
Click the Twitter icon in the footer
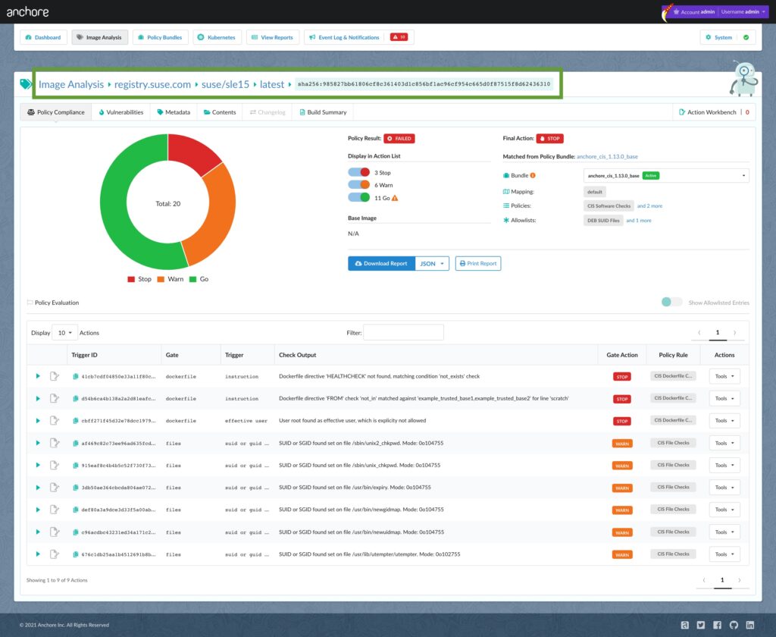(x=701, y=625)
